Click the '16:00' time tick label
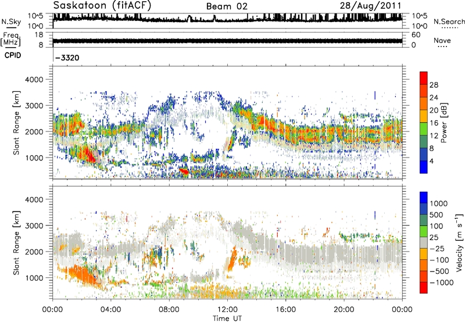 285,310
